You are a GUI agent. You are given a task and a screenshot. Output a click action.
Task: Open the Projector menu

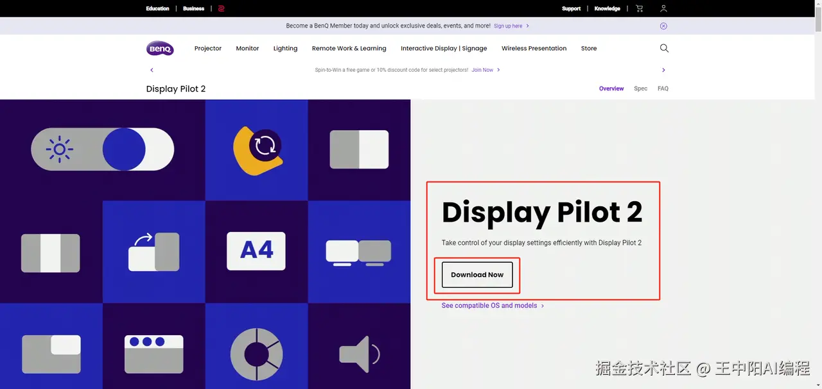coord(208,49)
